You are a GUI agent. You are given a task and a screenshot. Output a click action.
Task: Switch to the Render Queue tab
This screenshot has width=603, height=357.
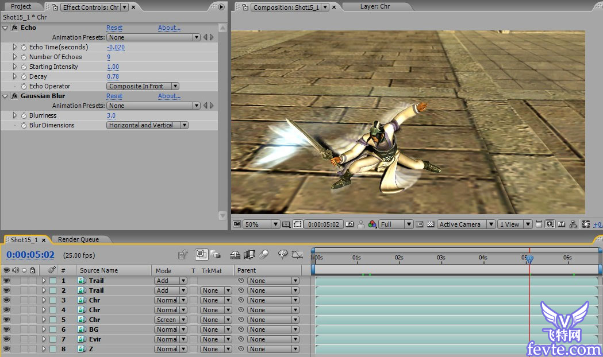[x=78, y=239]
